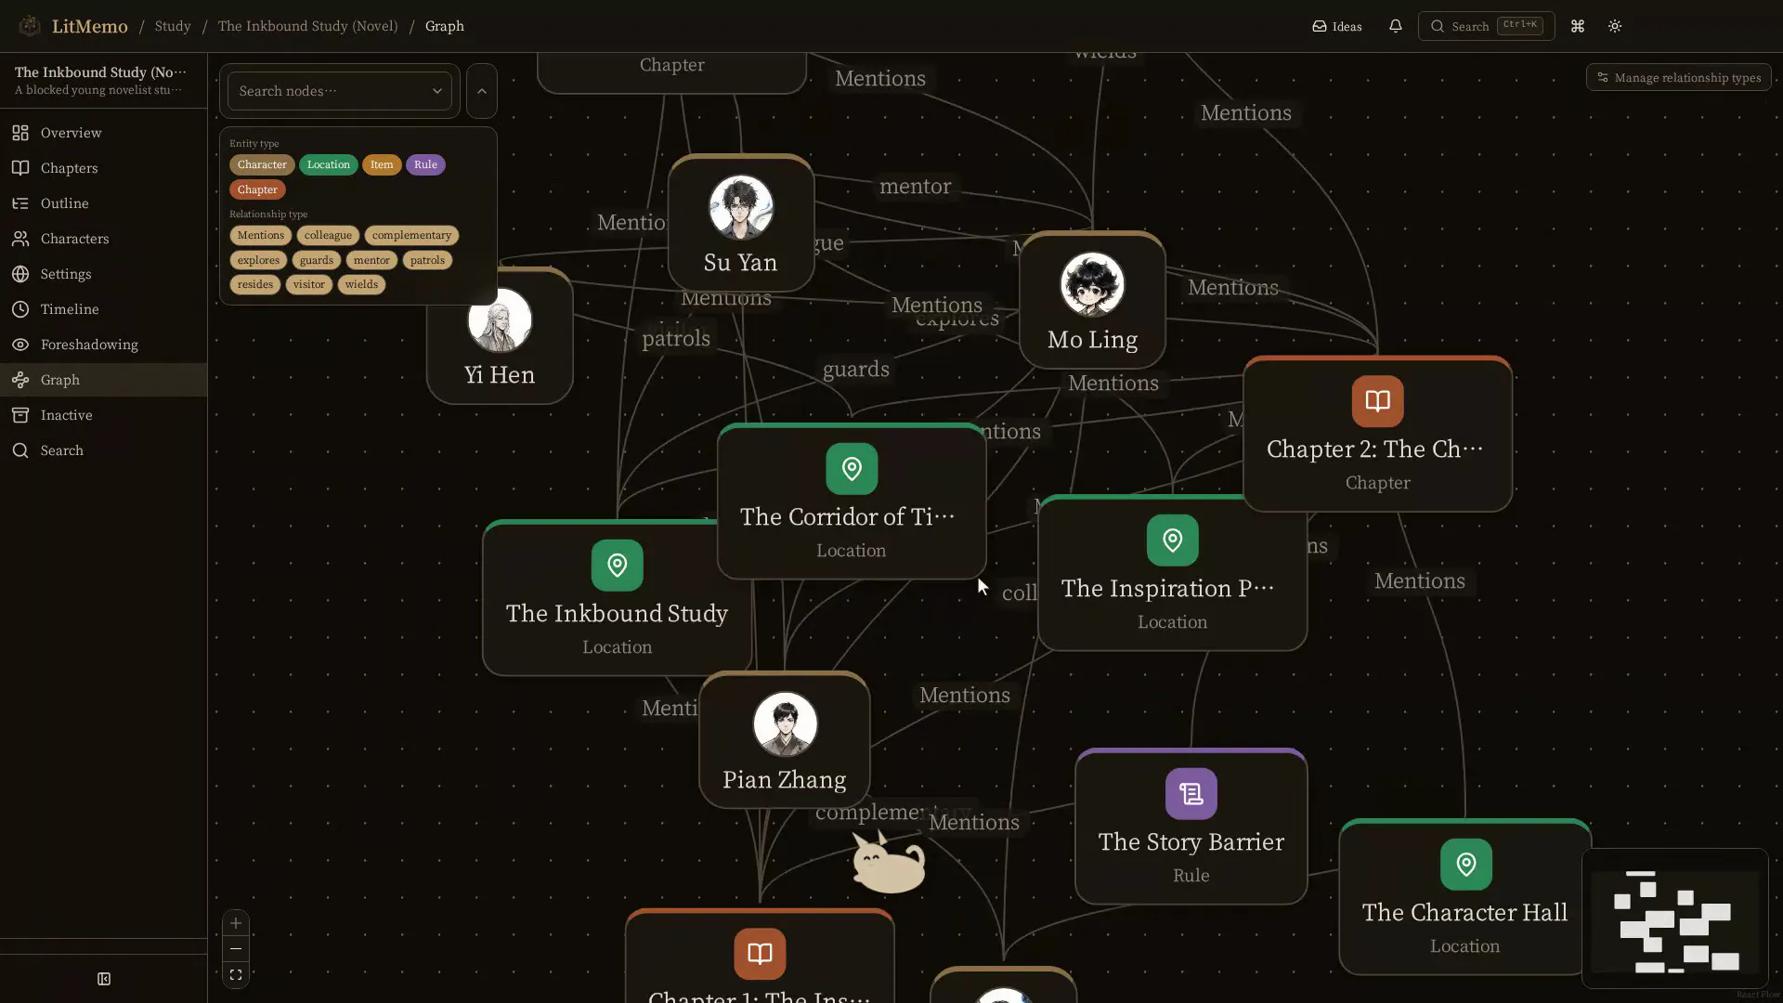Click the magnifier icon in top search
Viewport: 1783px width, 1003px height.
tap(1438, 26)
